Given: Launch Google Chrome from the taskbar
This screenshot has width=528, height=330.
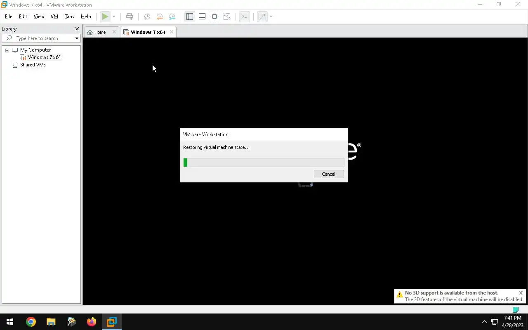Looking at the screenshot, I should click(31, 322).
